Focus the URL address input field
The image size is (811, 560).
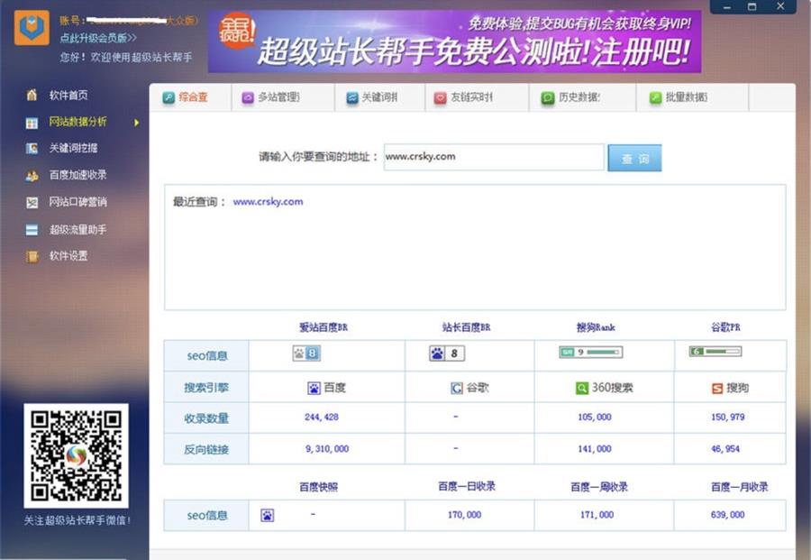pyautogui.click(x=494, y=157)
